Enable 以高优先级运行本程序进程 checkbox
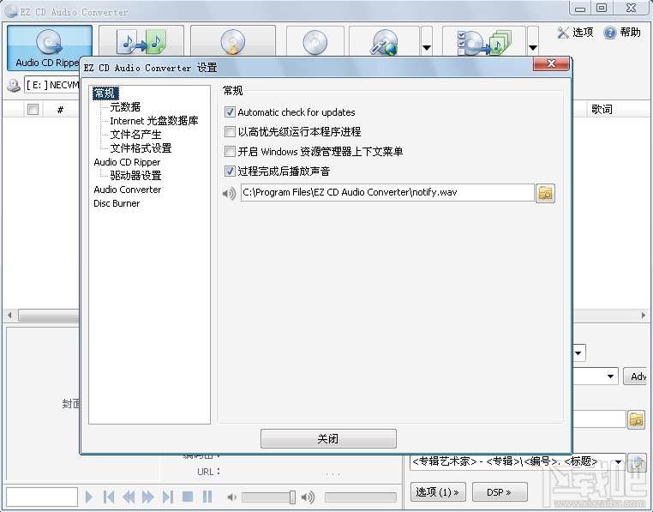Screen dimensions: 653x512 pyautogui.click(x=230, y=132)
